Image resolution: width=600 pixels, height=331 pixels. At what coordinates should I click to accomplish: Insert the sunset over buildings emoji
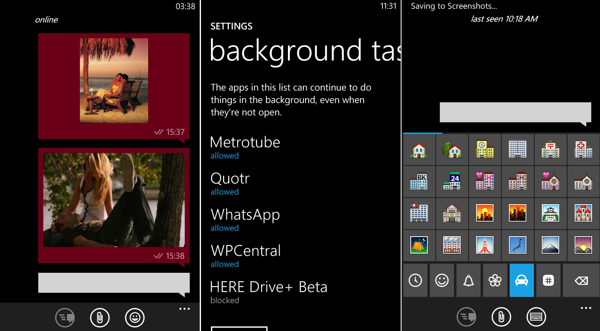(485, 213)
